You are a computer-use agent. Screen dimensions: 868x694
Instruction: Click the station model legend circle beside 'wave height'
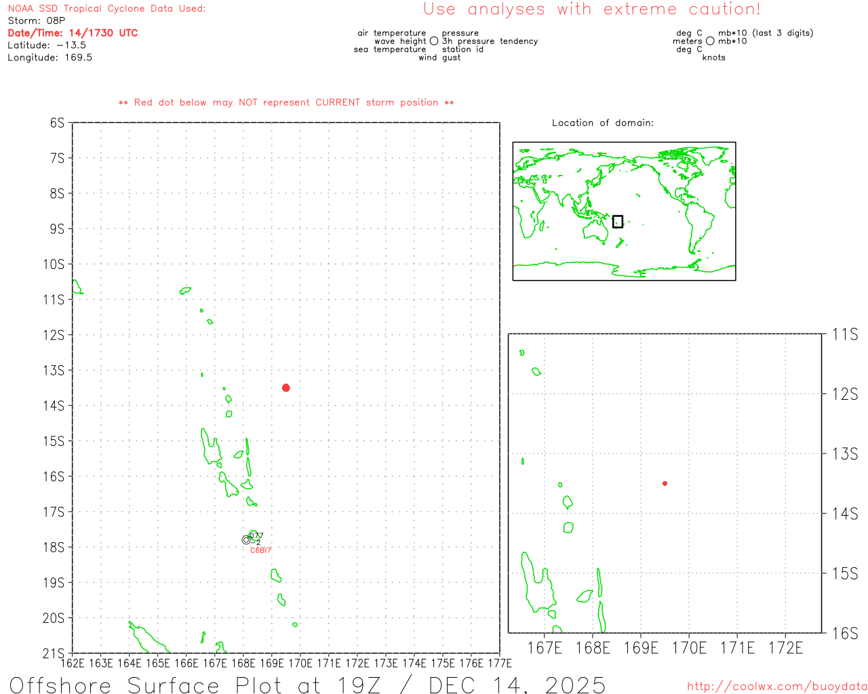coord(434,41)
